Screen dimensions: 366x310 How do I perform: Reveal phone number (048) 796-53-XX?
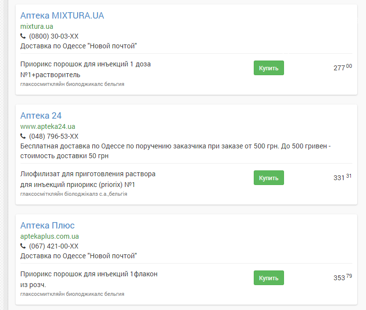point(54,136)
